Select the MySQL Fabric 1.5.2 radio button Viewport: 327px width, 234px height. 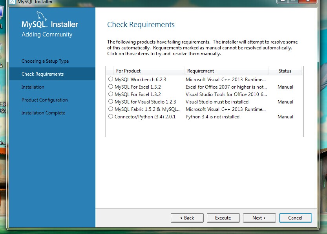tap(111, 109)
